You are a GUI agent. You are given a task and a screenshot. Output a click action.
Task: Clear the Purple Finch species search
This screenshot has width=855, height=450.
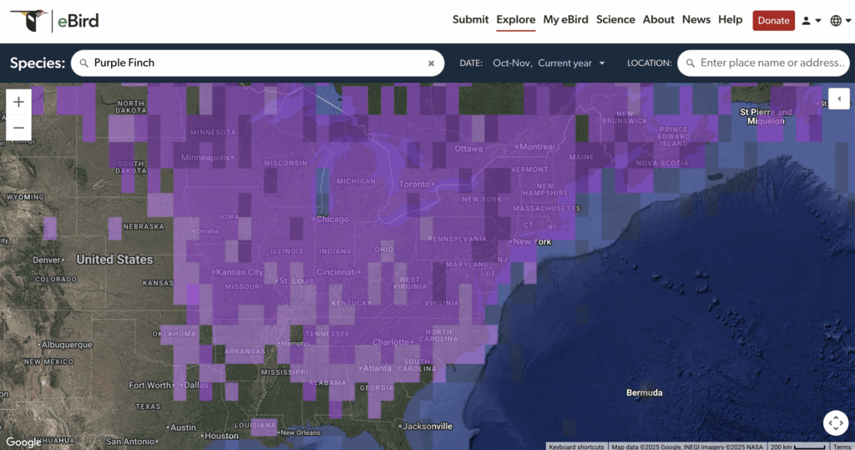click(x=432, y=63)
